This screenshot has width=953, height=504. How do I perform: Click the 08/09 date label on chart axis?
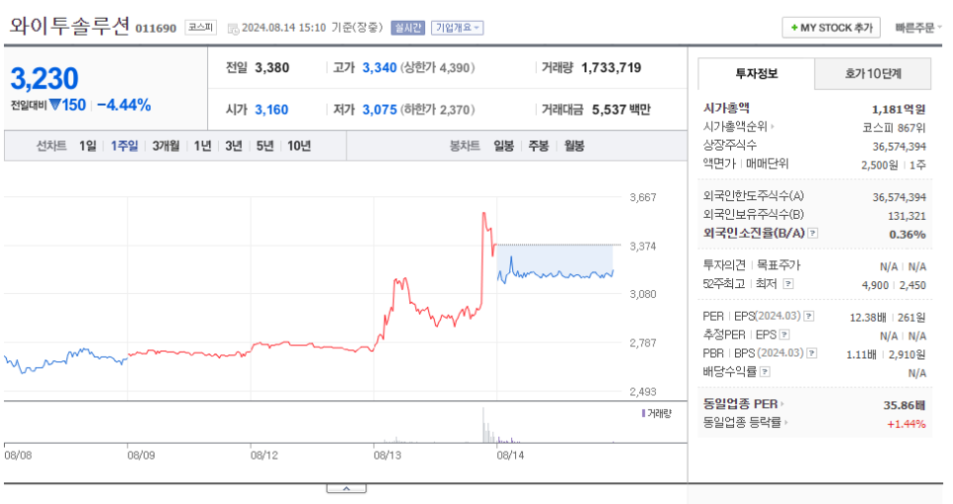coord(141,456)
